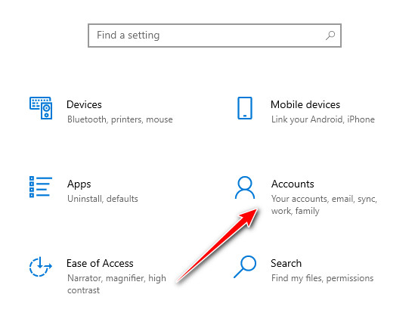Click the Accounts person icon
The height and width of the screenshot is (322, 415).
click(245, 187)
